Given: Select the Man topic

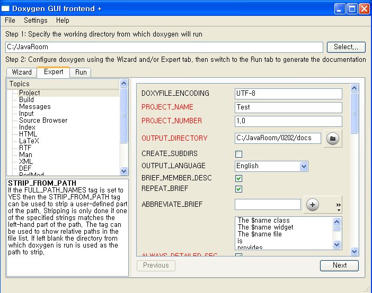Looking at the screenshot, I should point(25,154).
